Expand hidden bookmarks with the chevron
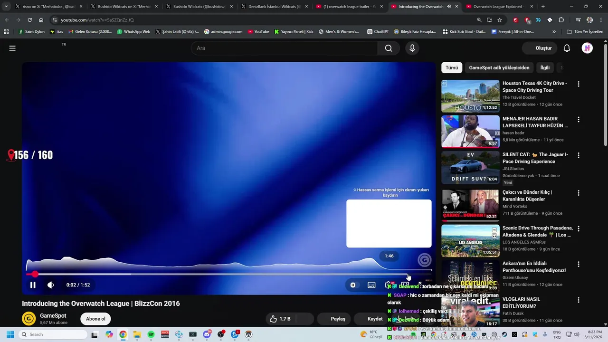 click(x=554, y=32)
